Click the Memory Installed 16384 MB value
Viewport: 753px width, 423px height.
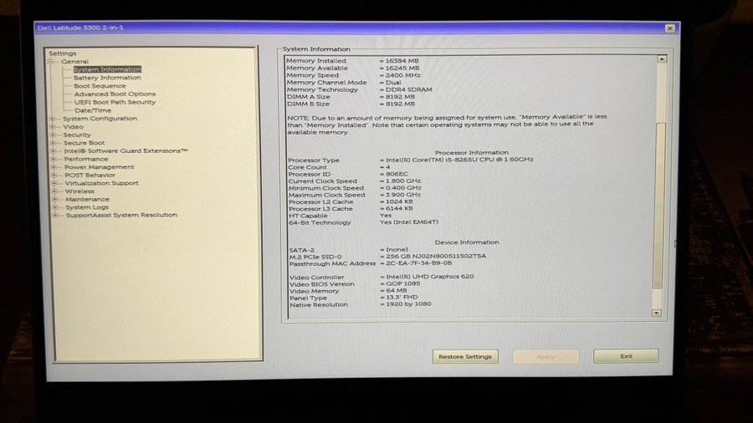point(402,61)
